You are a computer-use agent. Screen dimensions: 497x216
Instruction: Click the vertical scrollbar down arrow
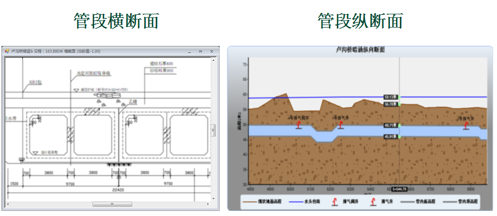(213, 199)
